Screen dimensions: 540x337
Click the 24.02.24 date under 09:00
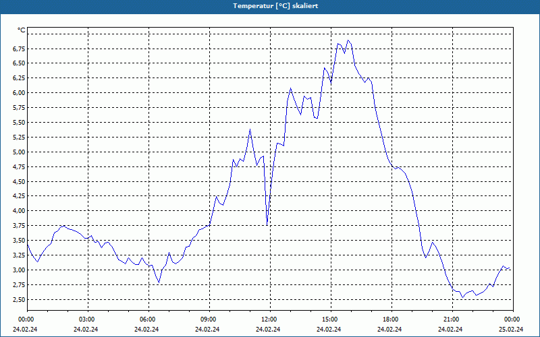[x=207, y=330]
